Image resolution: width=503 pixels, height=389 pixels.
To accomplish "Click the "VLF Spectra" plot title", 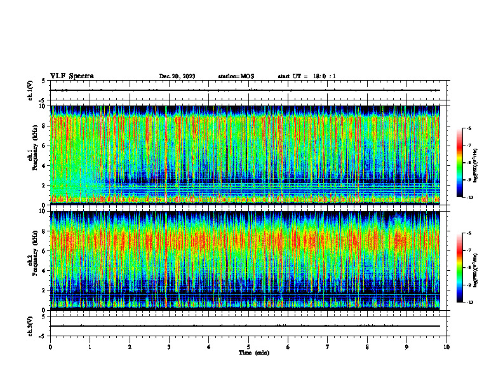I will tap(72, 76).
